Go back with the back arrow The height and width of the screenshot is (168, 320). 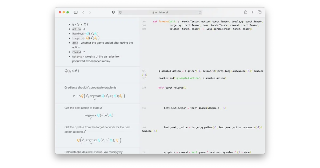(83, 12)
